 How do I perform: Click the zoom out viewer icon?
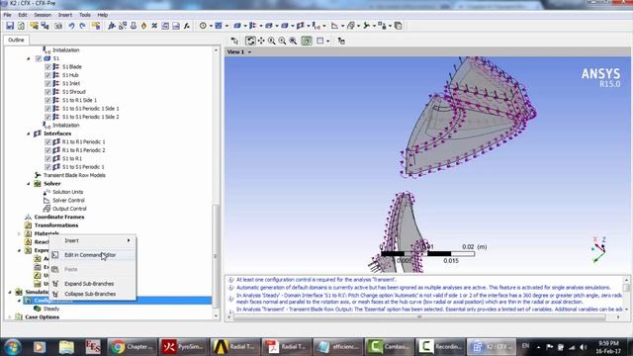pos(282,41)
